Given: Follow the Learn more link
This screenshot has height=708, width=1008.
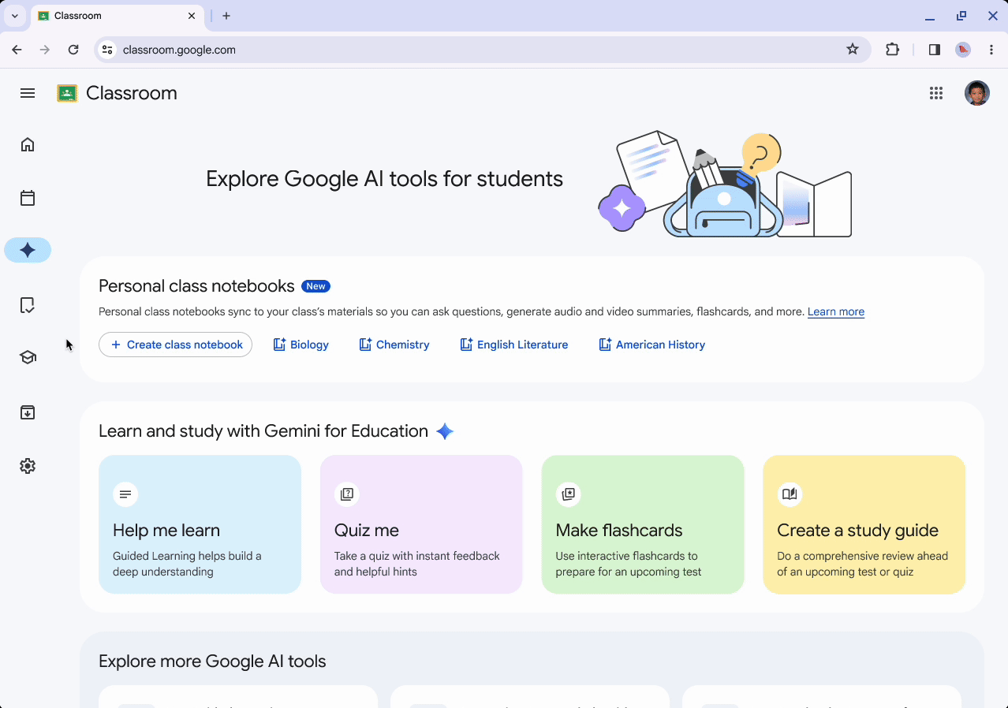Looking at the screenshot, I should (835, 311).
